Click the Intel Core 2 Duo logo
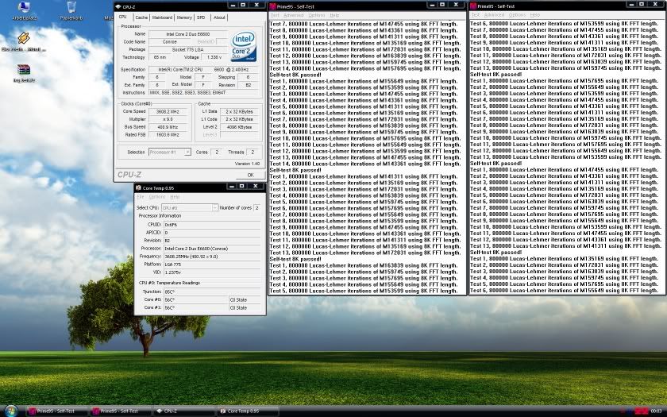 point(243,46)
